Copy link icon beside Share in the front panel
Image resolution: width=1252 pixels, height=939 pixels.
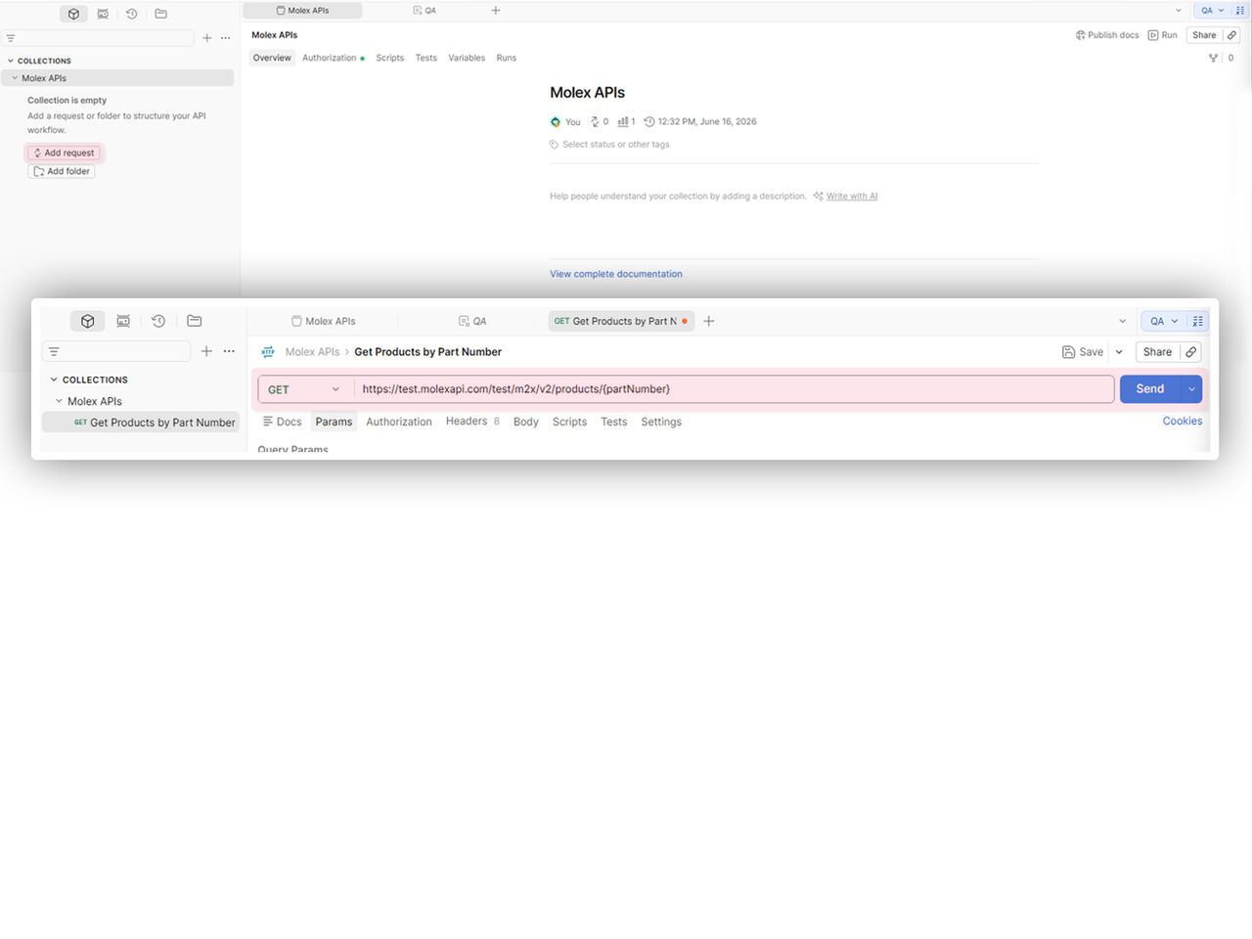point(1191,352)
